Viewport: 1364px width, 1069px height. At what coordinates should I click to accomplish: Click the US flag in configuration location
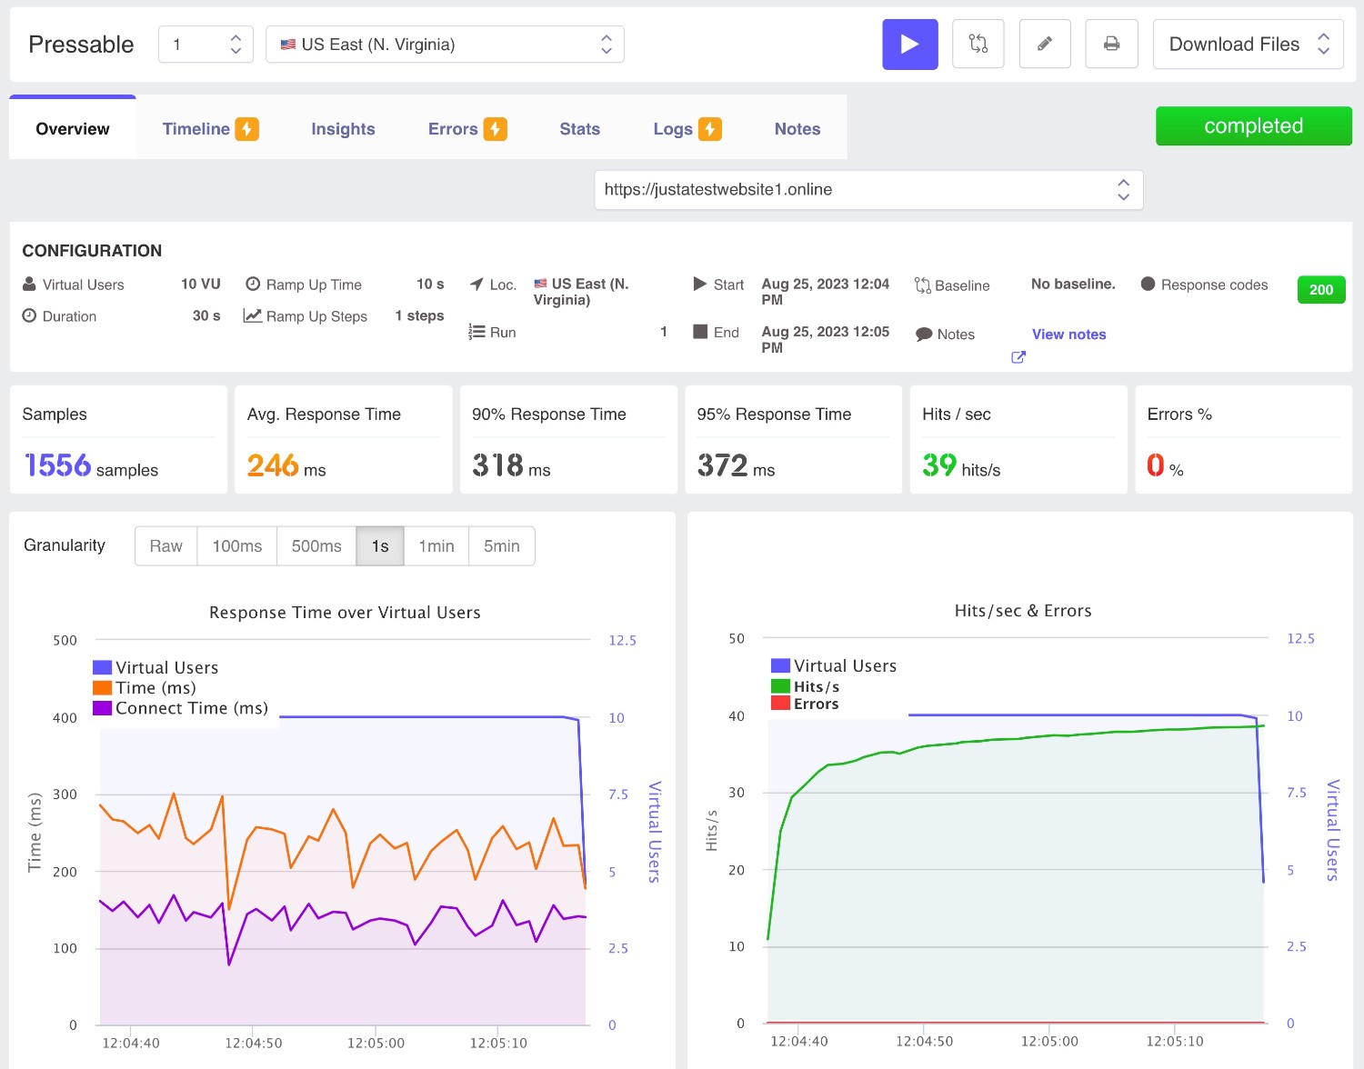(x=540, y=284)
